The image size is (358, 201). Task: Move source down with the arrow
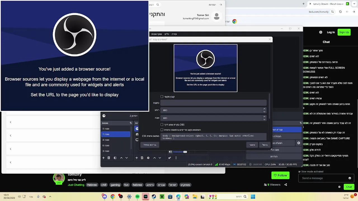coord(160,158)
